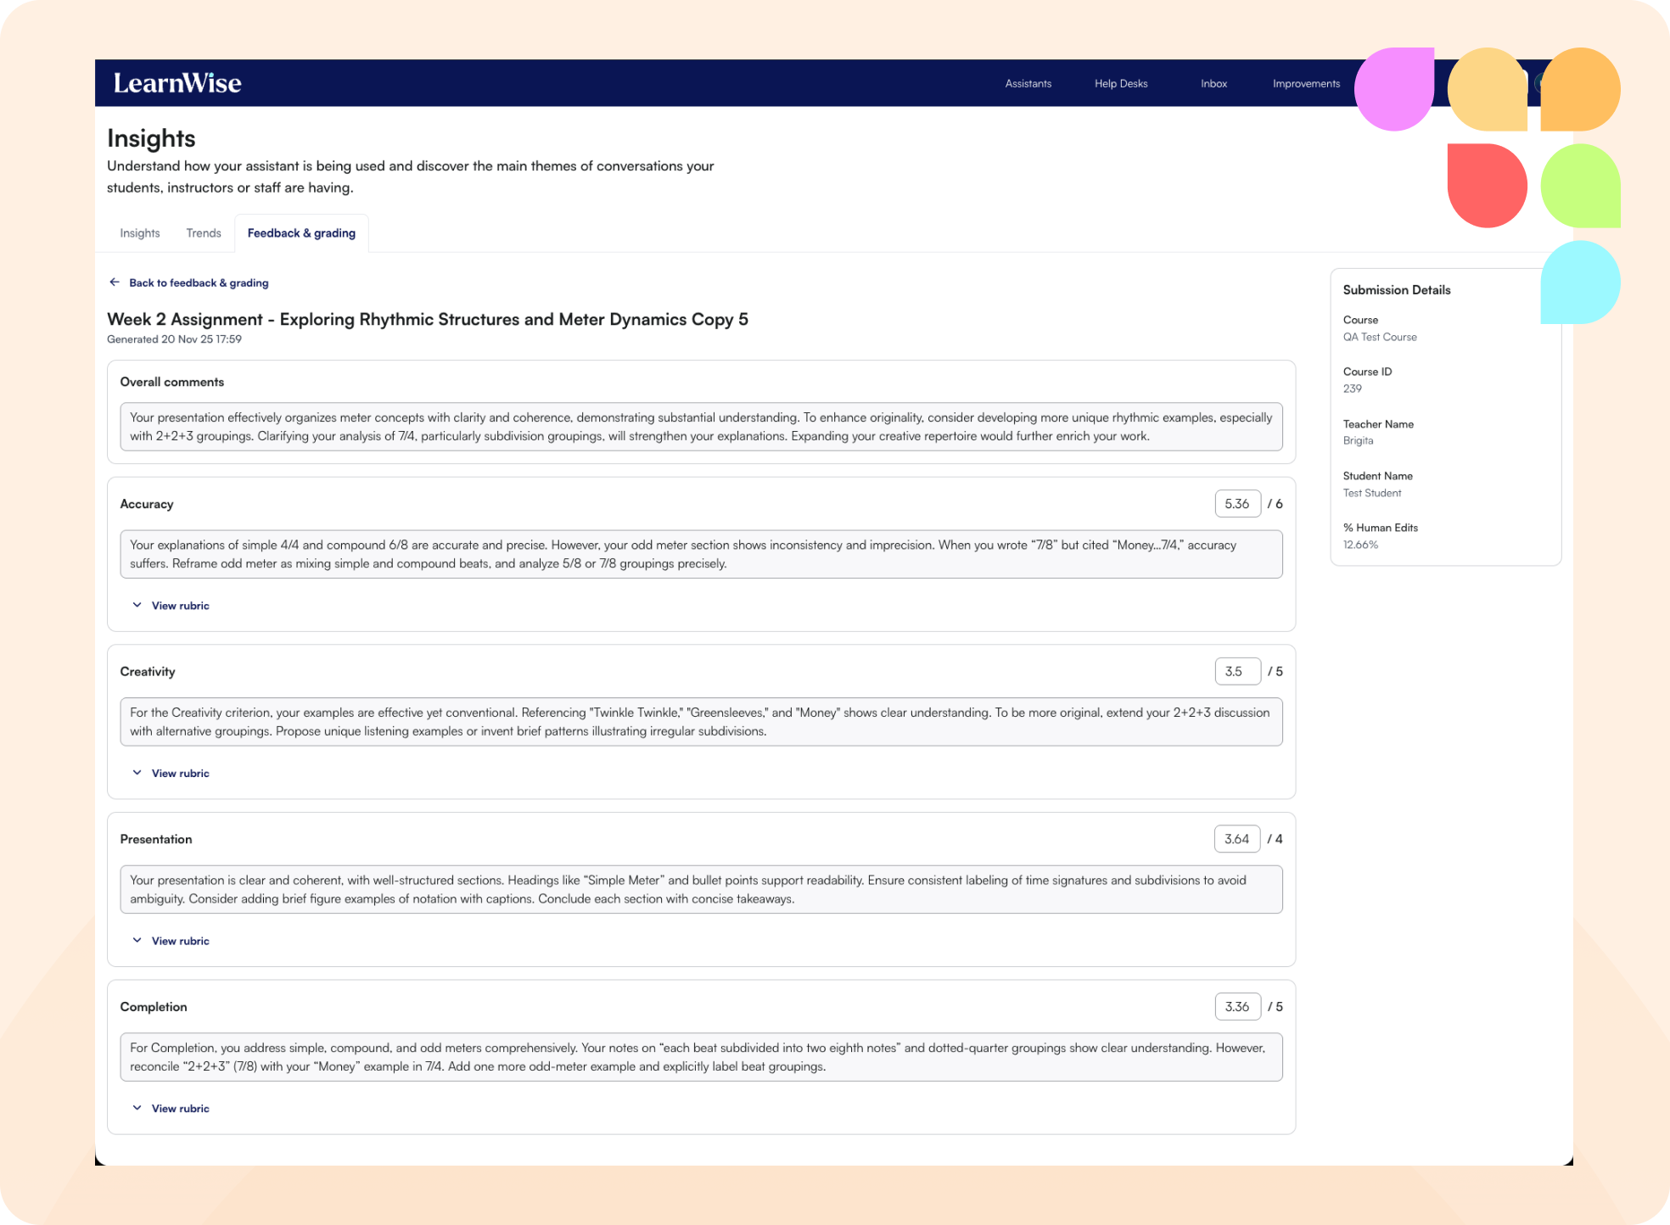Open the Assistants menu

(1028, 83)
